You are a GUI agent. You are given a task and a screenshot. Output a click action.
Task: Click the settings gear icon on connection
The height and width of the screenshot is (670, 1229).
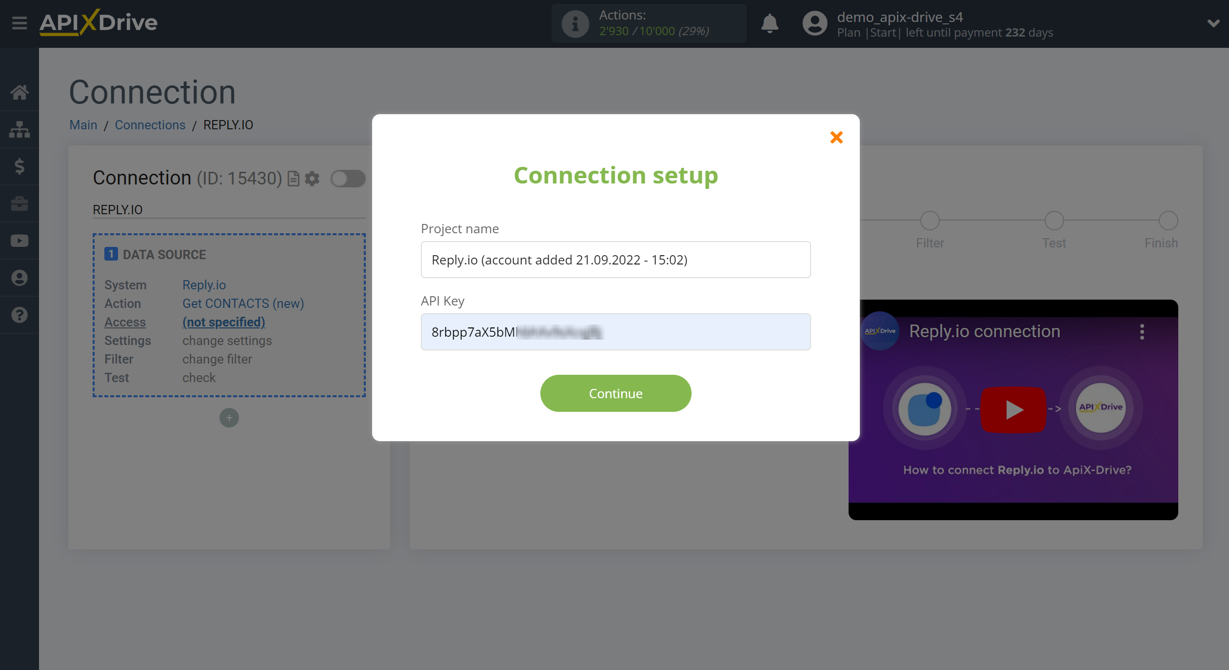click(313, 178)
